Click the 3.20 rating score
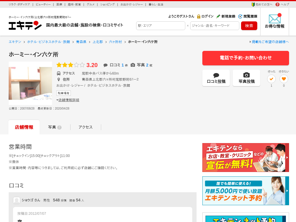Screen dimensions: 296x222 92,65
